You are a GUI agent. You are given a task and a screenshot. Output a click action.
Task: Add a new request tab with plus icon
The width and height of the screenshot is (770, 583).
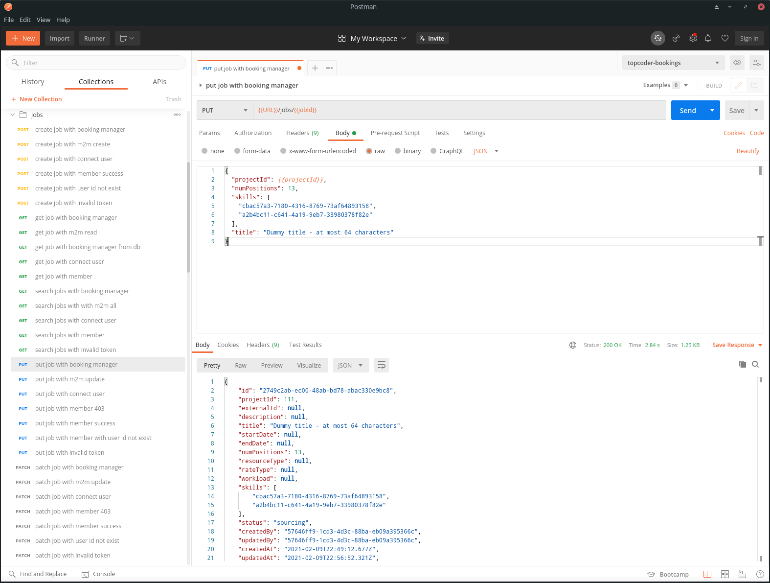315,68
